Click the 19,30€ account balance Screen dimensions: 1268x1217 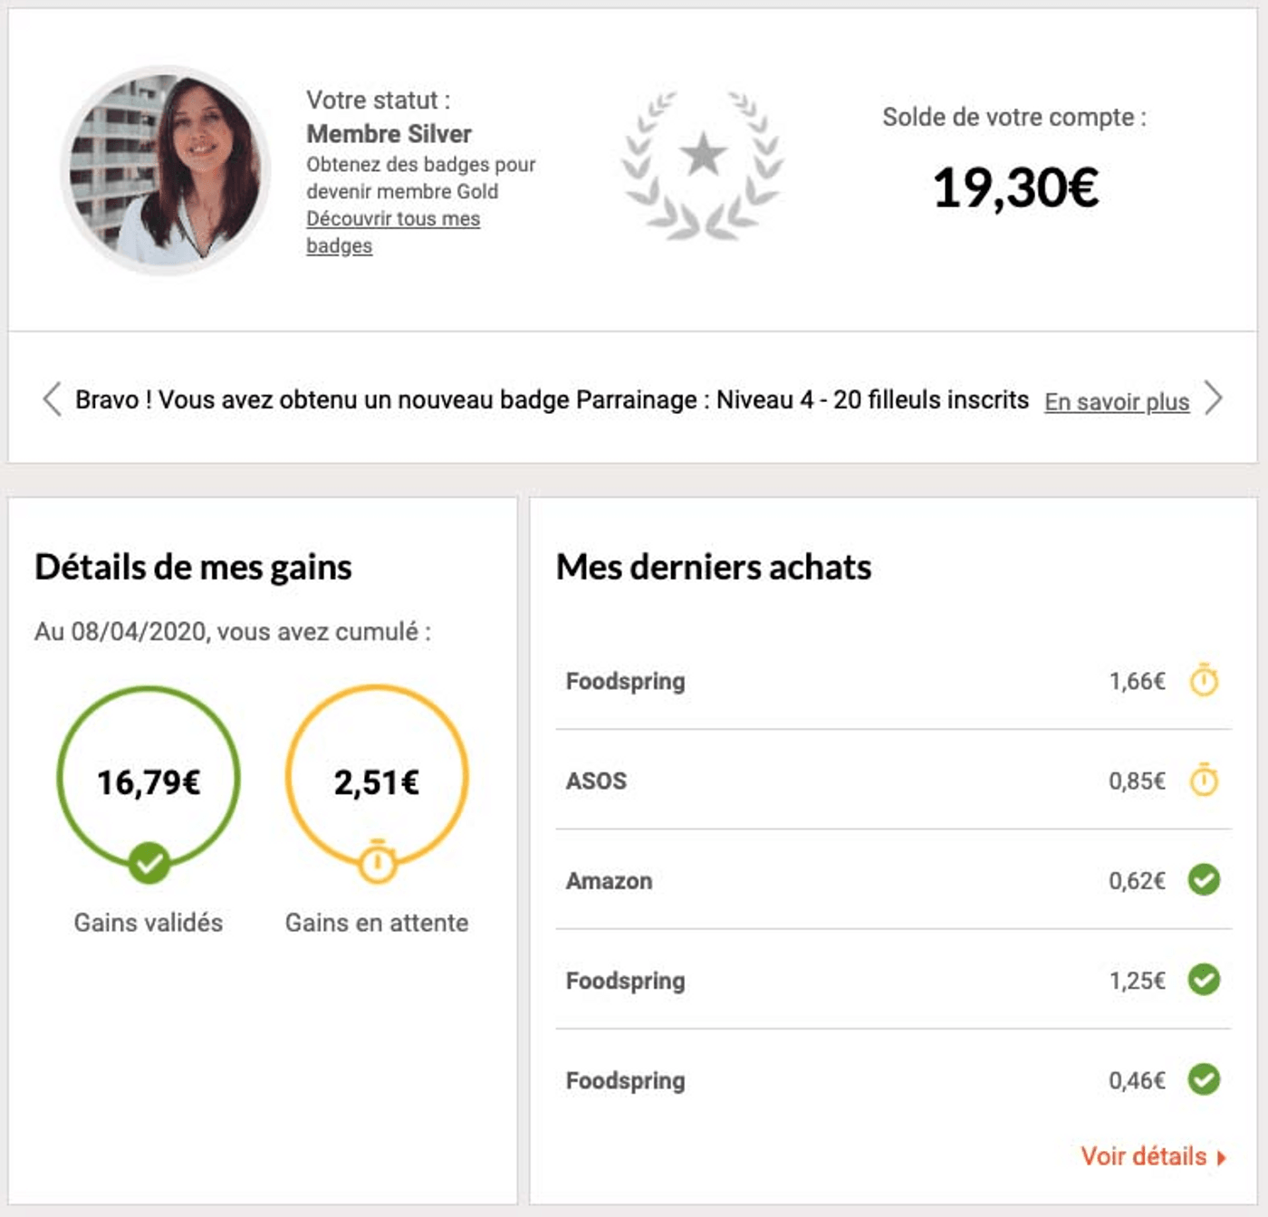click(1015, 188)
